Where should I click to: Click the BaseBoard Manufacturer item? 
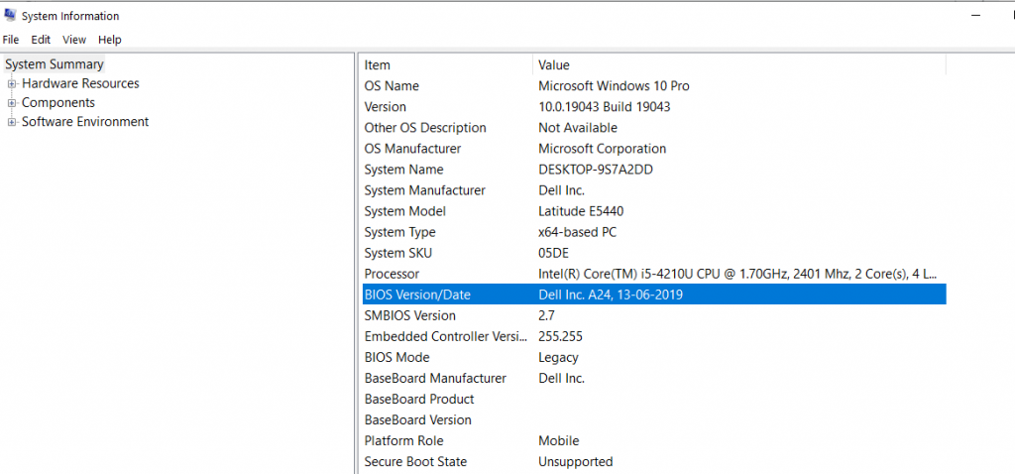pos(435,378)
